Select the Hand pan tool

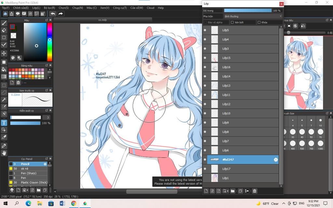[x=4, y=153]
